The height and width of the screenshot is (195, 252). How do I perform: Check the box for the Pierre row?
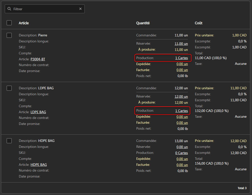pos(9,35)
